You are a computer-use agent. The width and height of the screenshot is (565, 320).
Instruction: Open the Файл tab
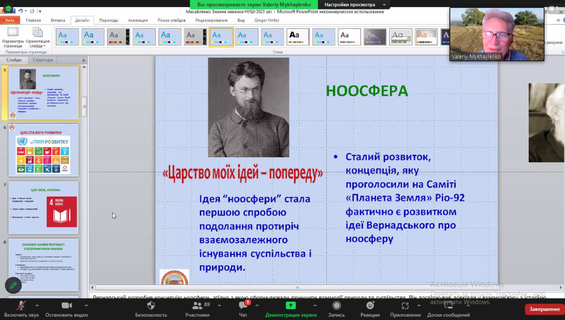[10, 20]
